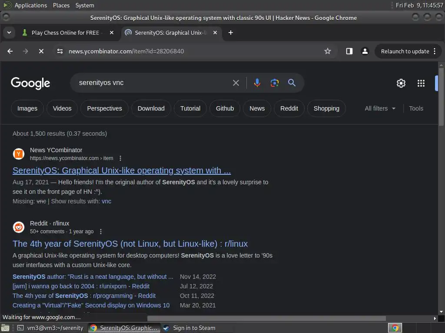Viewport: 445px width, 333px height.
Task: Open the SerenityOS Graphical Unix-like result
Action: (122, 170)
